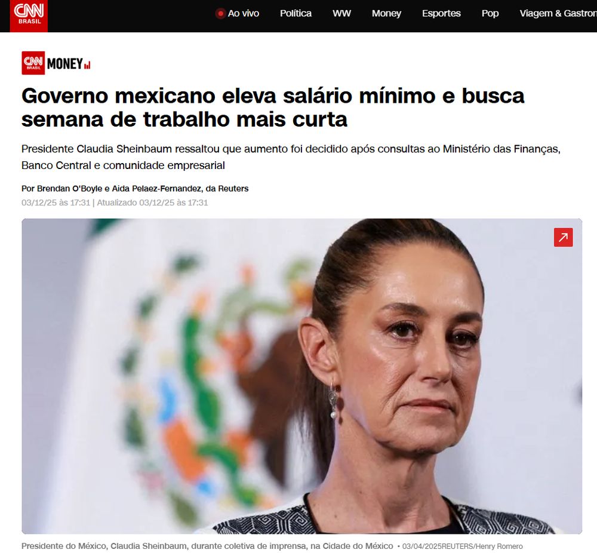Click the CNN Brasil logo in header
The height and width of the screenshot is (553, 597).
click(x=29, y=16)
